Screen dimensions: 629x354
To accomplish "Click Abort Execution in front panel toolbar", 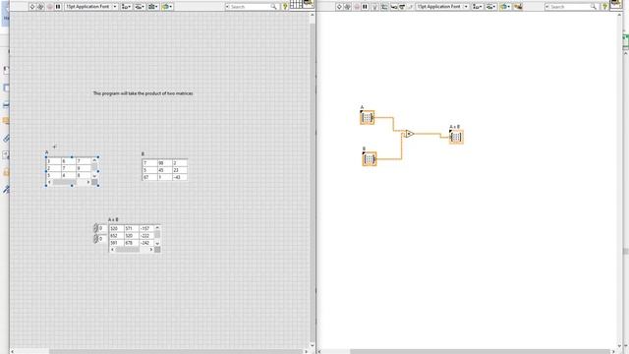I will pos(50,7).
